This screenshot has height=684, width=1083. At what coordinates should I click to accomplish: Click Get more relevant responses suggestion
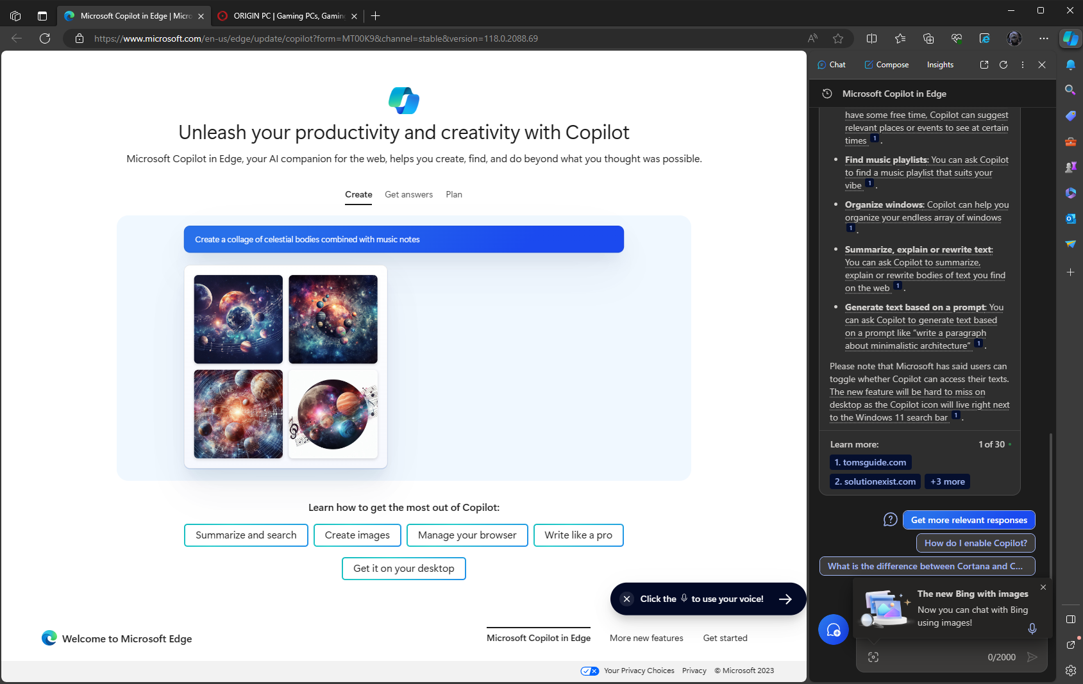pos(969,520)
